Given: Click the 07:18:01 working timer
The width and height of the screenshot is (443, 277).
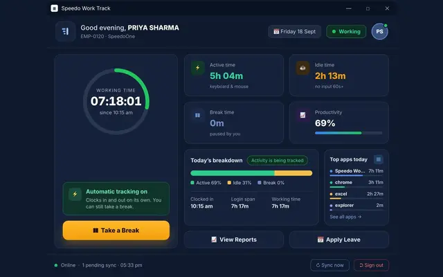Looking at the screenshot, I should pyautogui.click(x=116, y=101).
